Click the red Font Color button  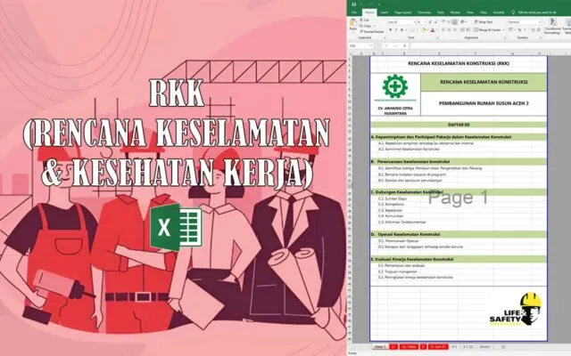point(432,29)
